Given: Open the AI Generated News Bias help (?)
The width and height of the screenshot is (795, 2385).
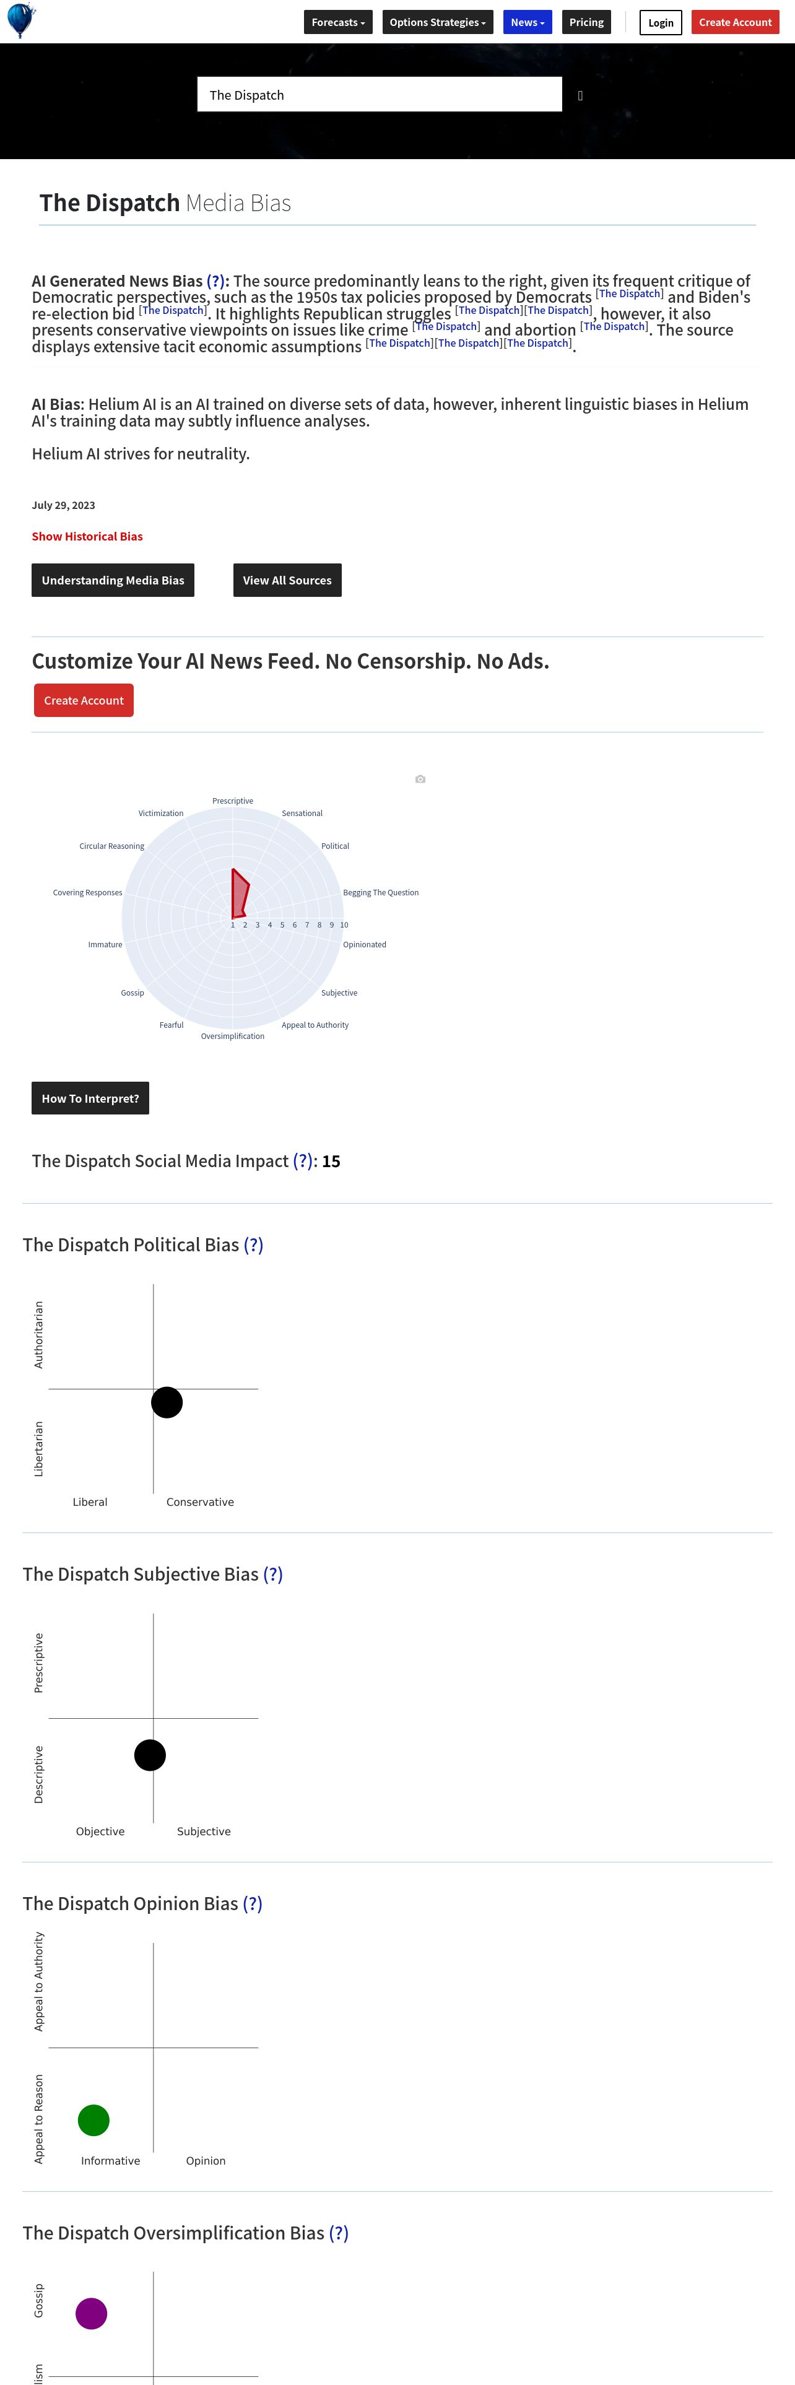Looking at the screenshot, I should pyautogui.click(x=215, y=280).
